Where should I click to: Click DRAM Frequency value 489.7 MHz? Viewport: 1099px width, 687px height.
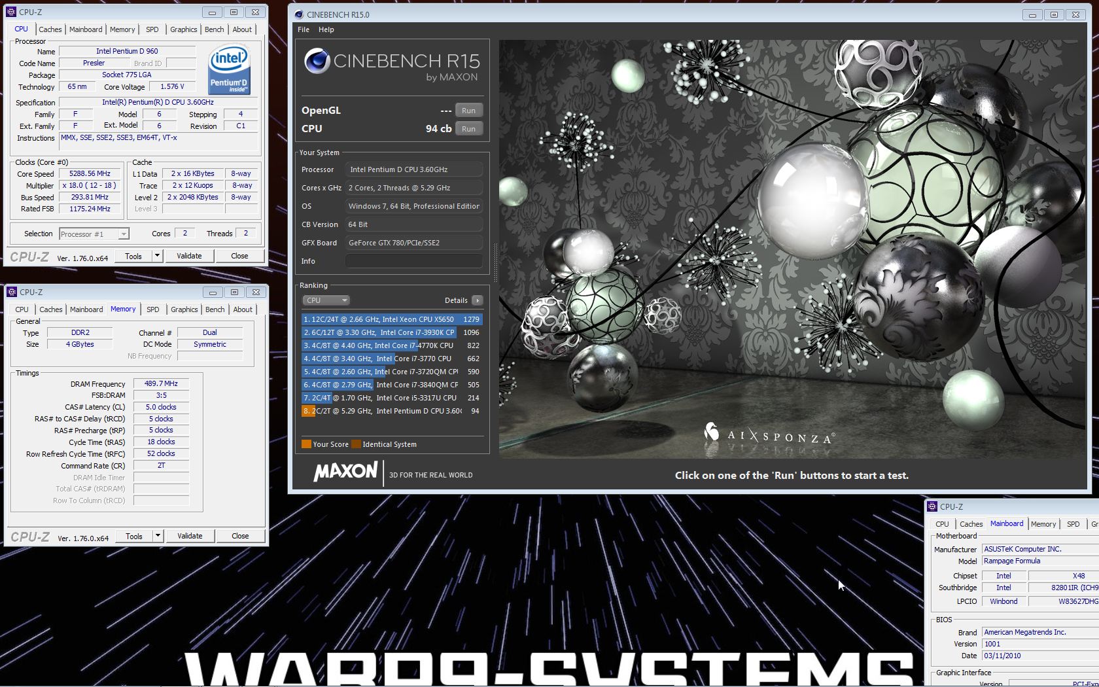[x=161, y=383]
